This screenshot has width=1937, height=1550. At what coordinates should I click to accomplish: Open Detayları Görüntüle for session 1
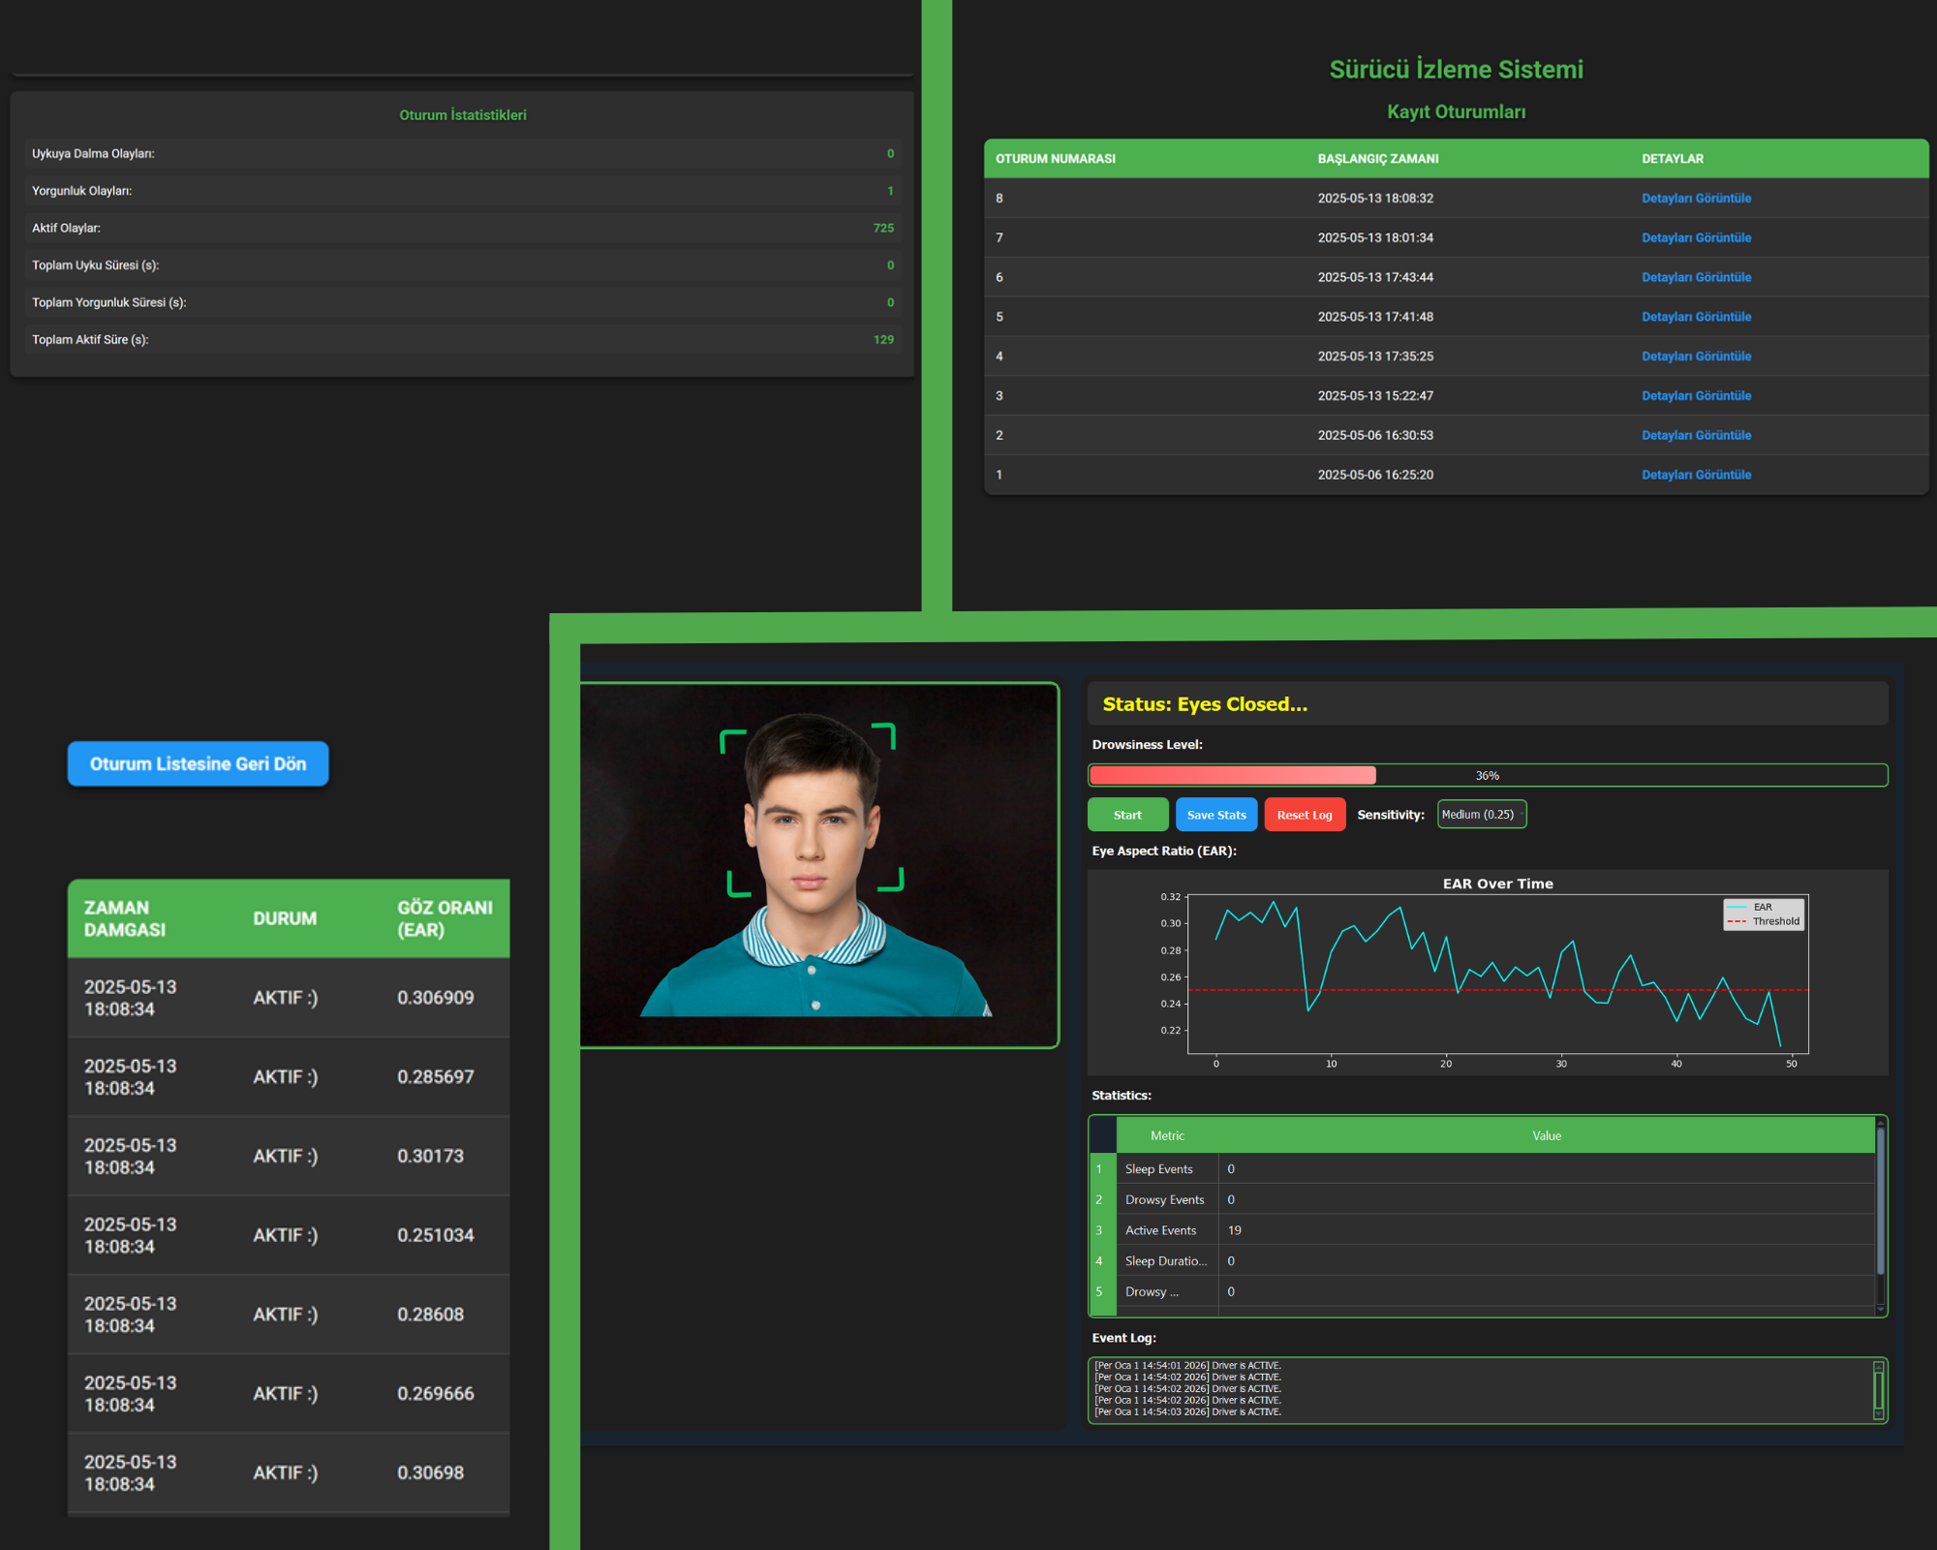pyautogui.click(x=1695, y=475)
